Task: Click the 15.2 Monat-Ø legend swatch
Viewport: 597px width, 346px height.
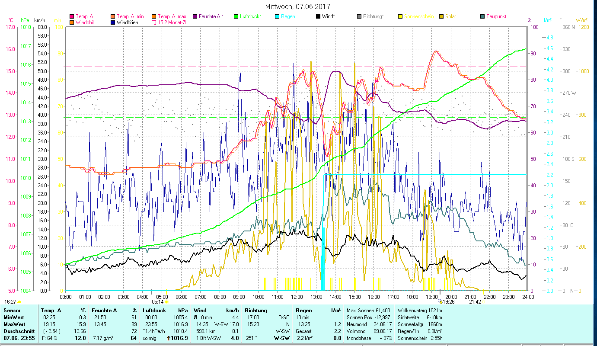Action: (x=154, y=22)
